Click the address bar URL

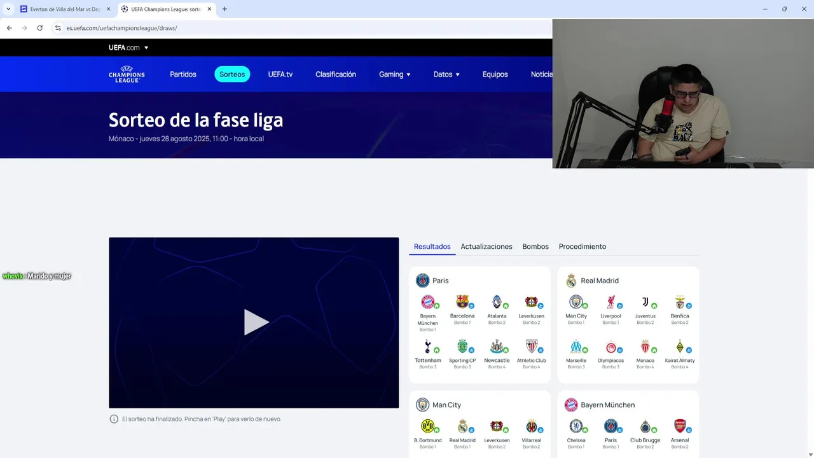(x=122, y=28)
